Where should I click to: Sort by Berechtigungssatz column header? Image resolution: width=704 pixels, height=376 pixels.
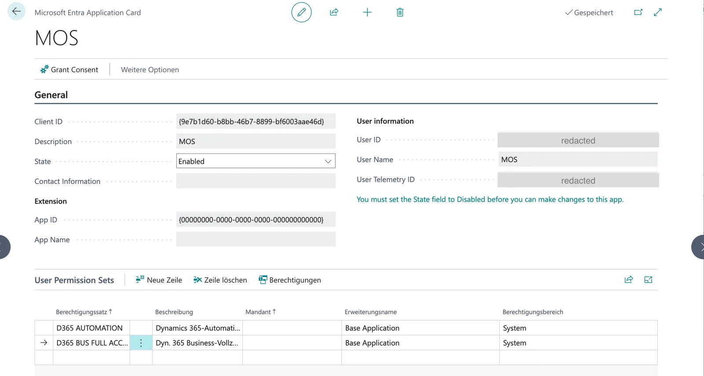point(84,312)
